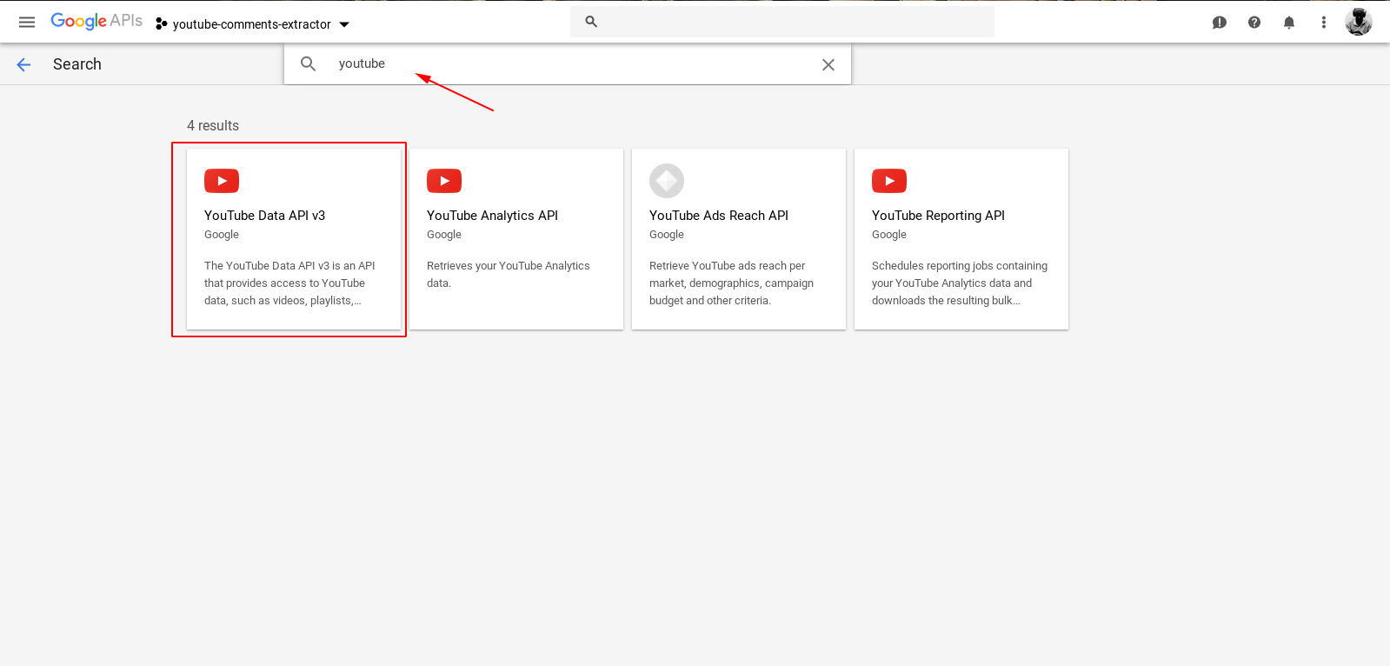Open the hamburger navigation menu
Viewport: 1390px width, 666px height.
point(27,23)
